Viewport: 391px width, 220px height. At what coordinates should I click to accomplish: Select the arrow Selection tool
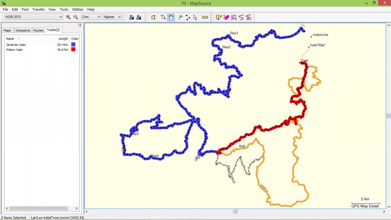(x=195, y=17)
